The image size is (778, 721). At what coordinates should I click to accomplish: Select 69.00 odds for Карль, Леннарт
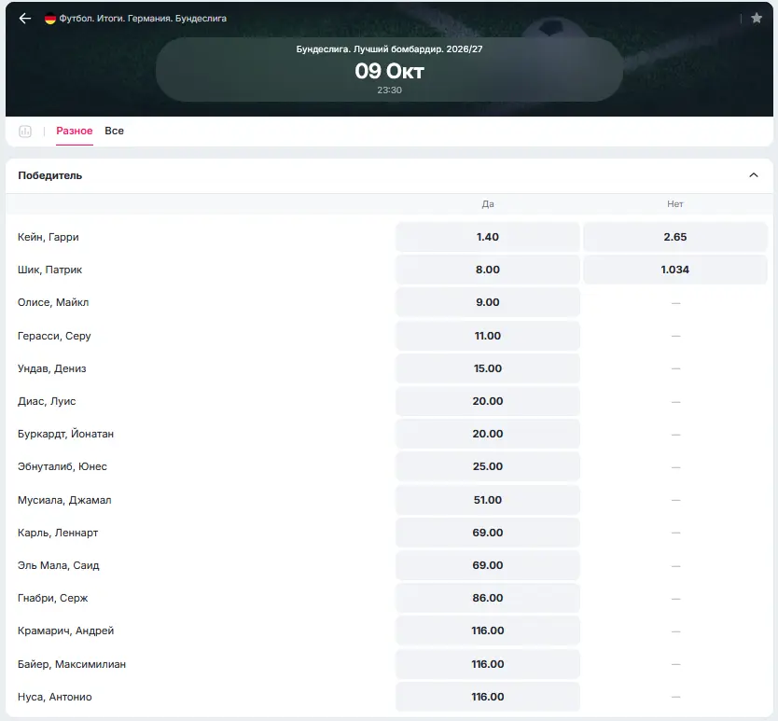(x=487, y=533)
